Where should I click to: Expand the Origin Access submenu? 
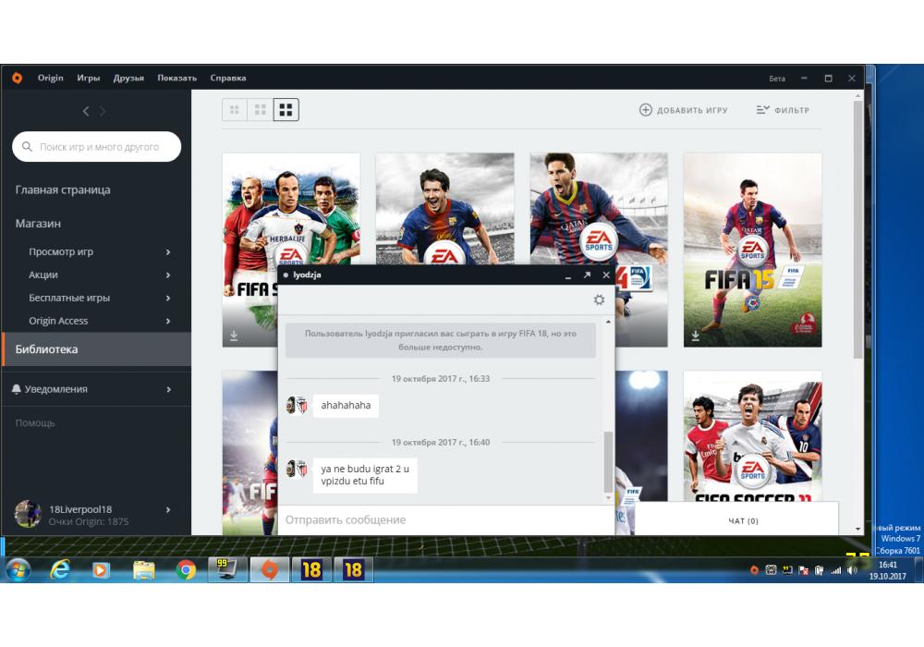point(168,321)
